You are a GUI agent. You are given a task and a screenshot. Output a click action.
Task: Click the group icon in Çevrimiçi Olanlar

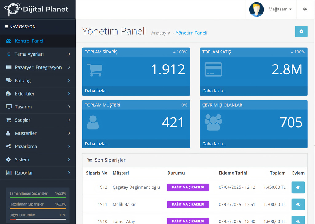(x=213, y=122)
